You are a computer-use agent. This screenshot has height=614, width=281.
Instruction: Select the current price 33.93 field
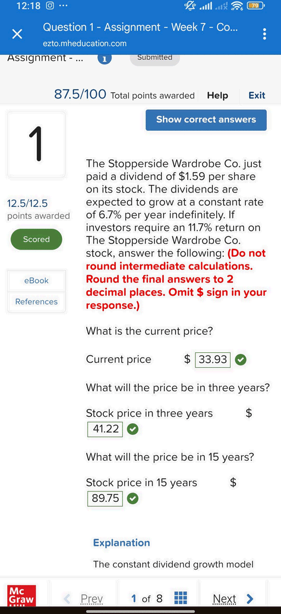[212, 359]
